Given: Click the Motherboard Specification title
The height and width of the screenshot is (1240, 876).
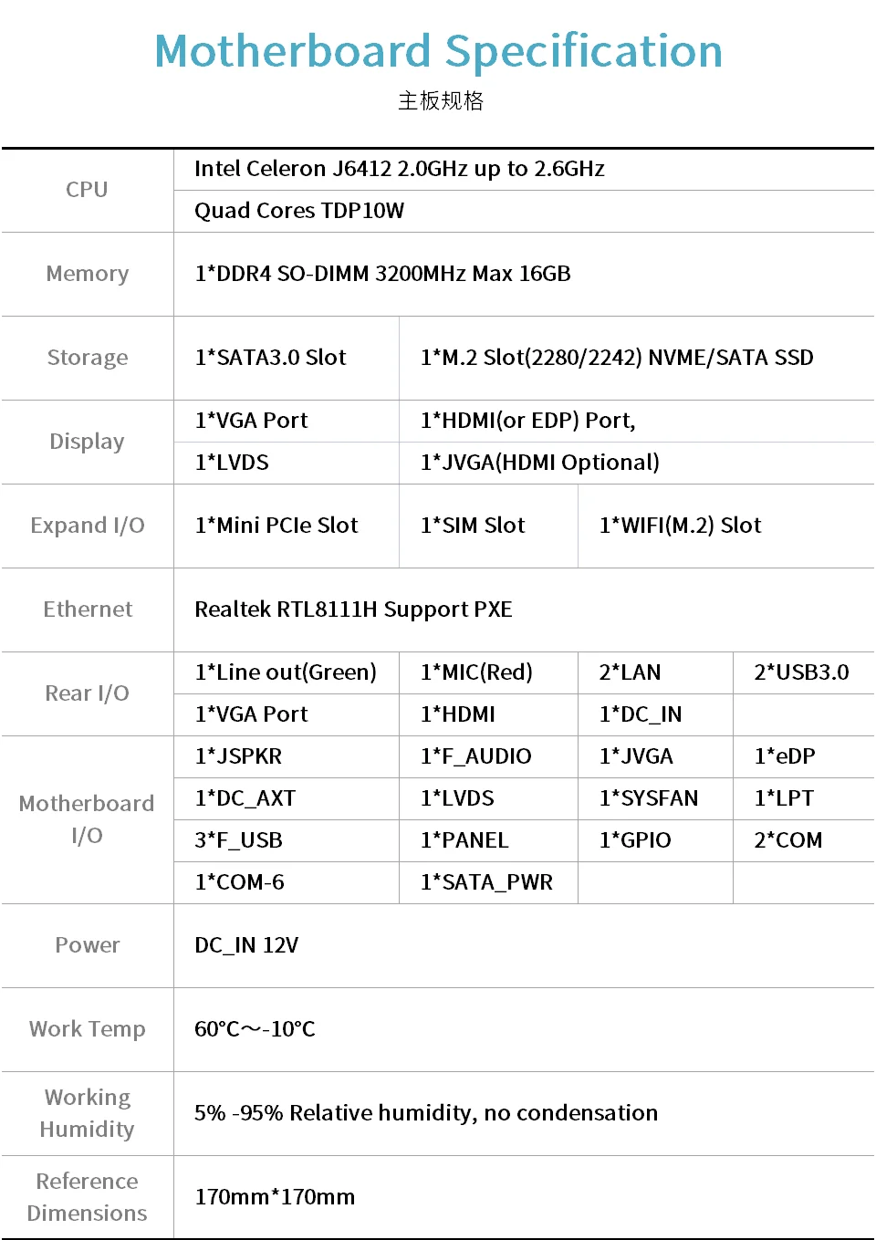Looking at the screenshot, I should (x=438, y=51).
